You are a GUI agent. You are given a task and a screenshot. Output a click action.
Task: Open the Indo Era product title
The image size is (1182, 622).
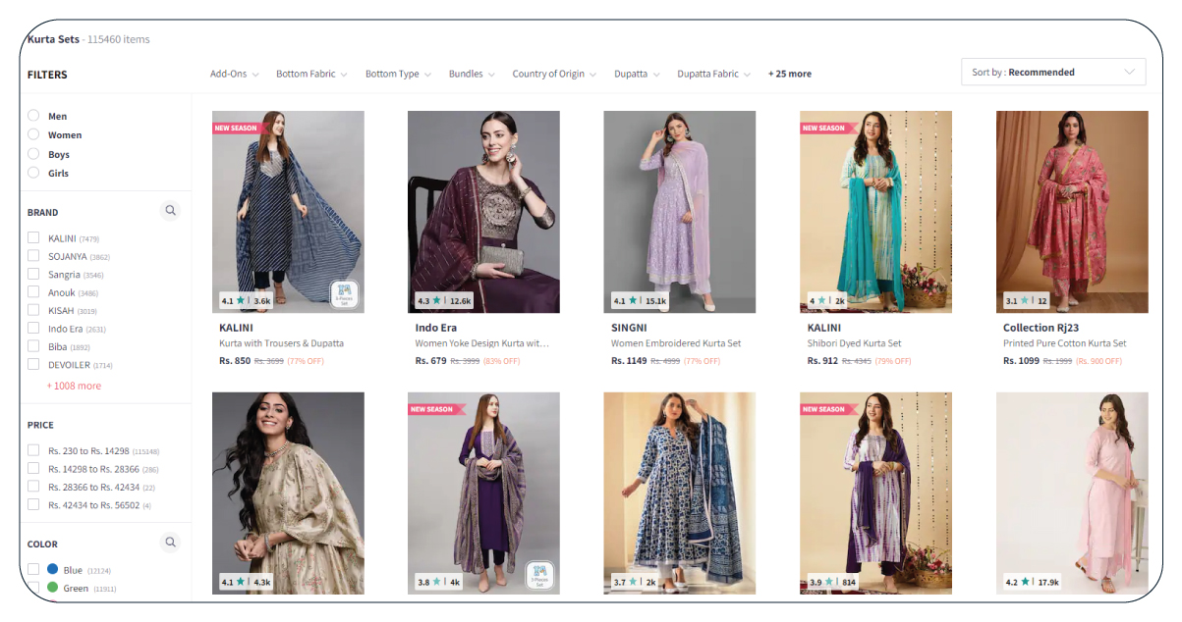tap(436, 328)
